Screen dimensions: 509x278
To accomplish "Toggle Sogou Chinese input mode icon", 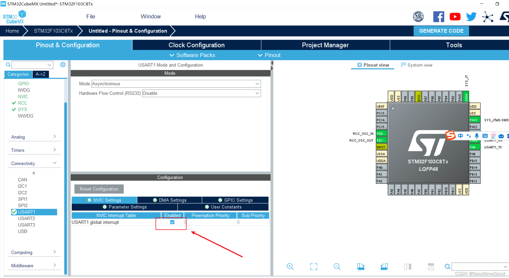I will [x=460, y=136].
